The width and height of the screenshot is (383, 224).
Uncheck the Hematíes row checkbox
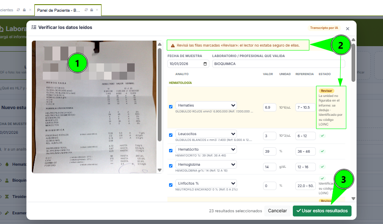[171, 107]
